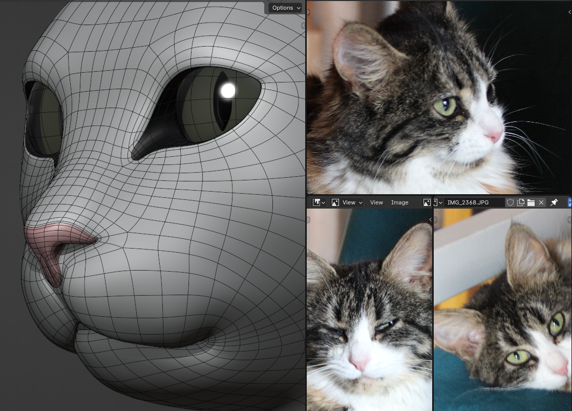Toggle the pin image icon

(x=554, y=202)
